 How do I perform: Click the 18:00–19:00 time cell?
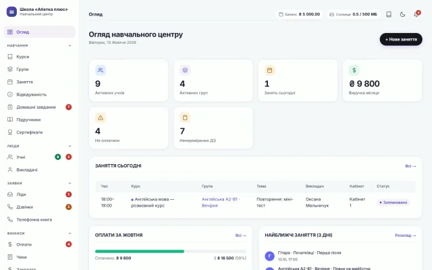(107, 202)
